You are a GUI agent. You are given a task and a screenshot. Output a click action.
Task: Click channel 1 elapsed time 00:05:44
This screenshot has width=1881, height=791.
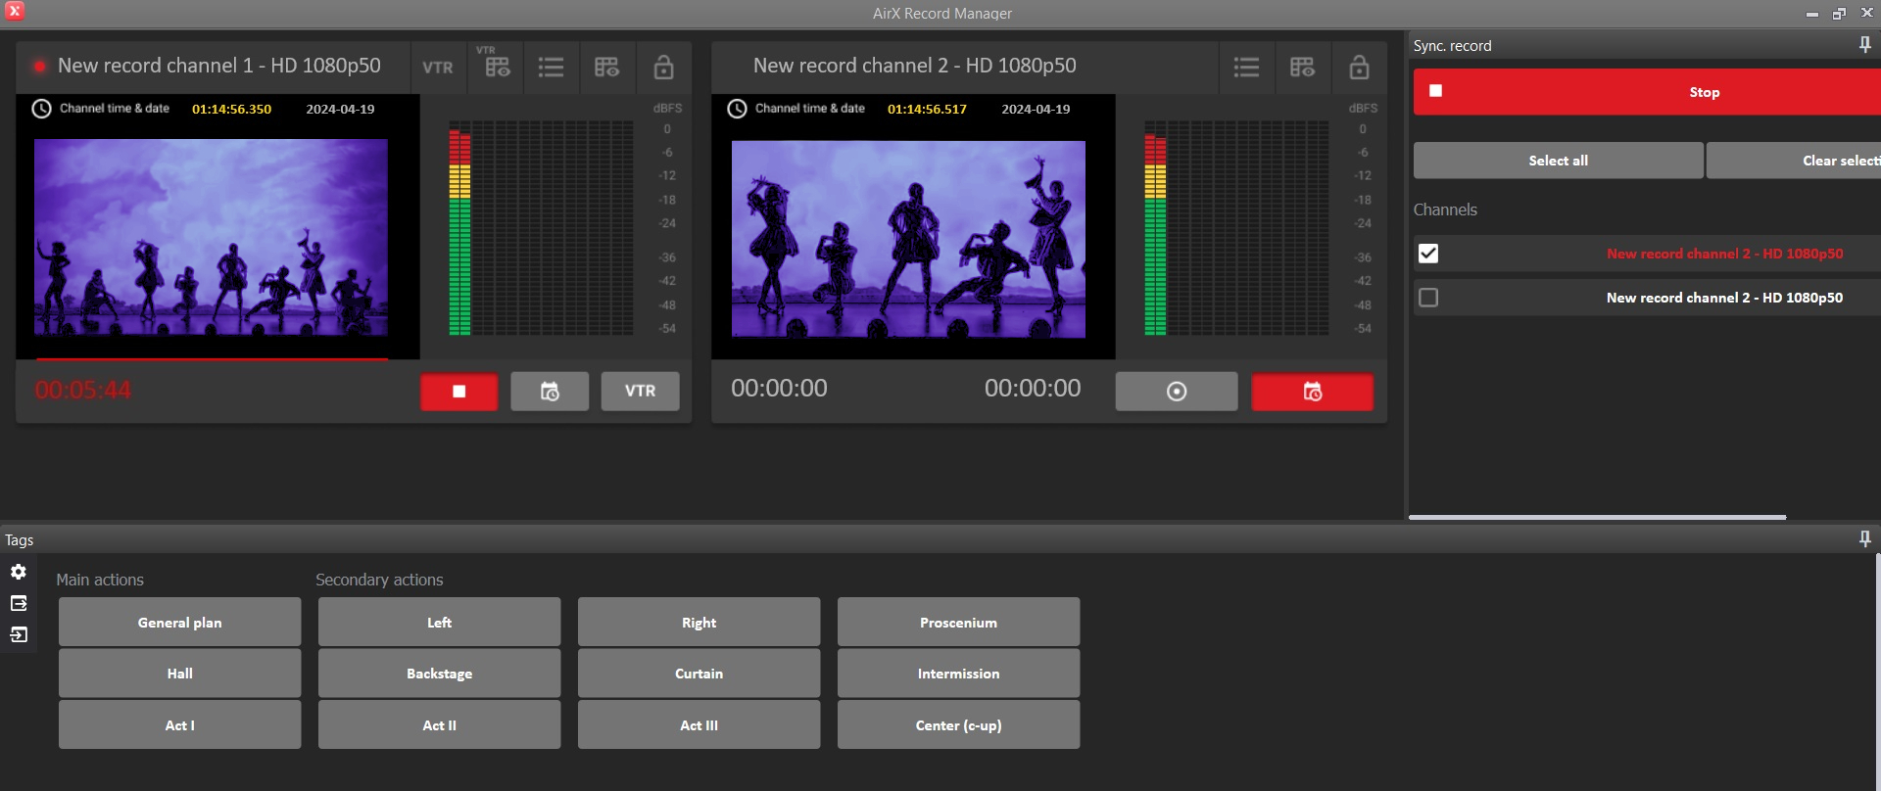coord(83,390)
